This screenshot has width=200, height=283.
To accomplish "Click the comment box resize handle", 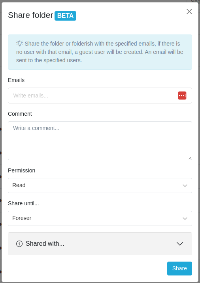I will coord(190,158).
